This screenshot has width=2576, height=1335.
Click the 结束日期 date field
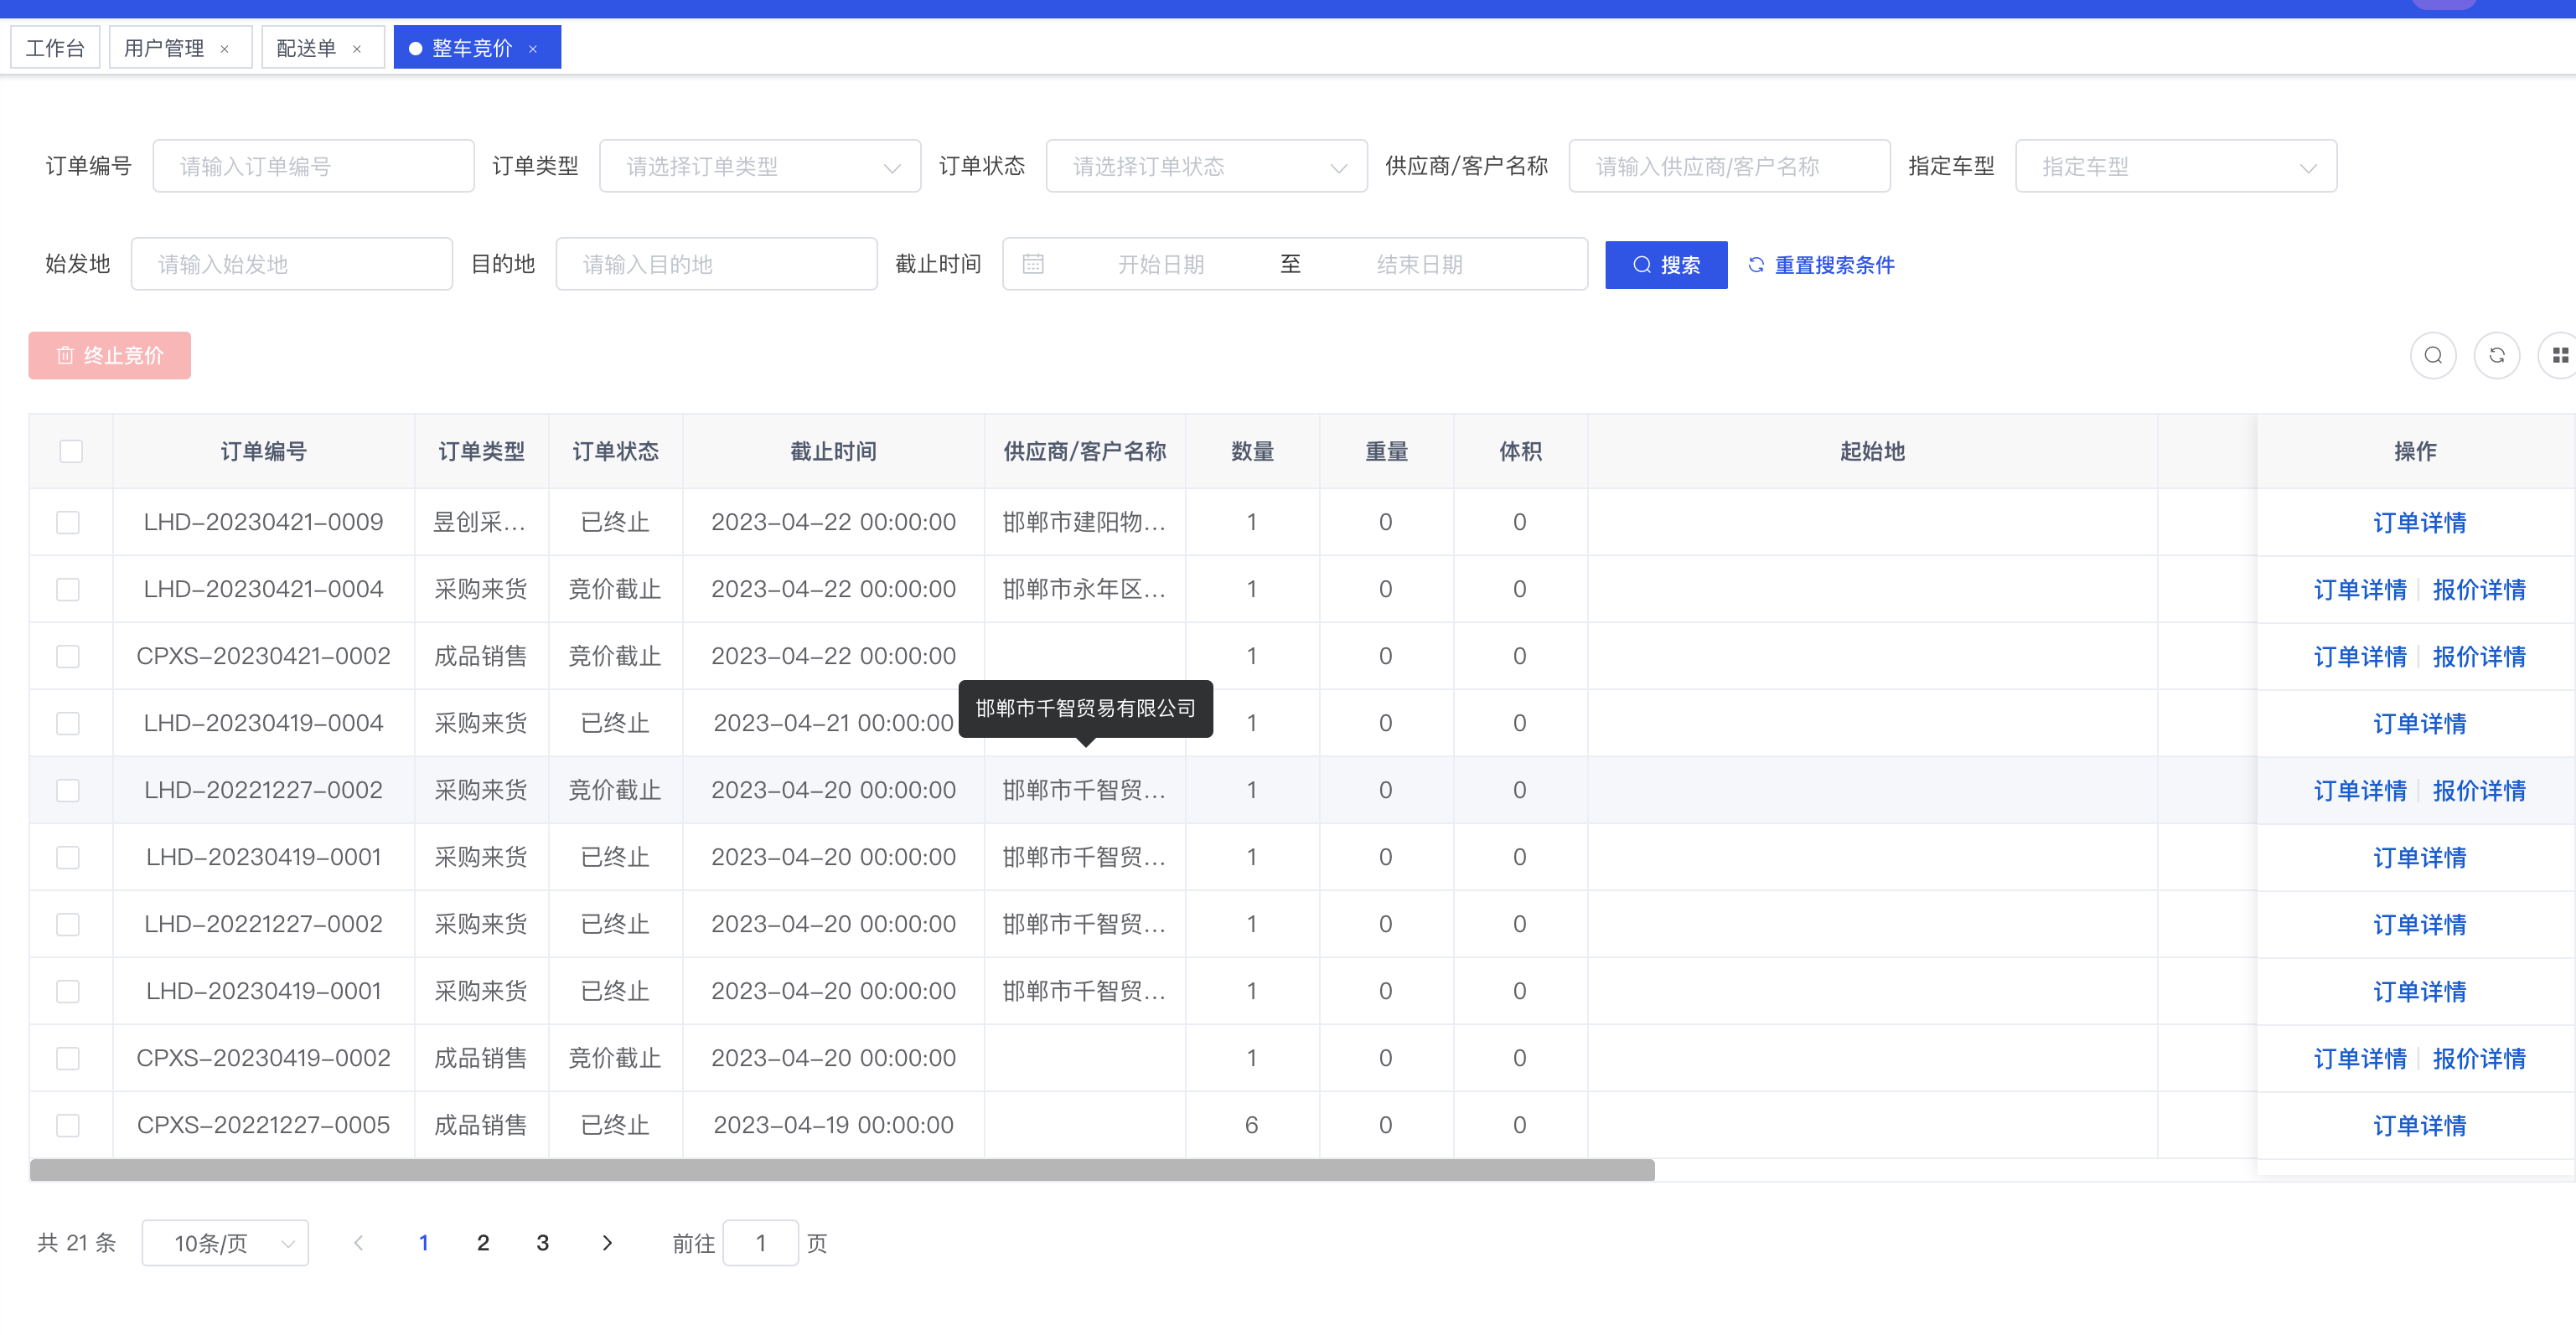[1419, 264]
